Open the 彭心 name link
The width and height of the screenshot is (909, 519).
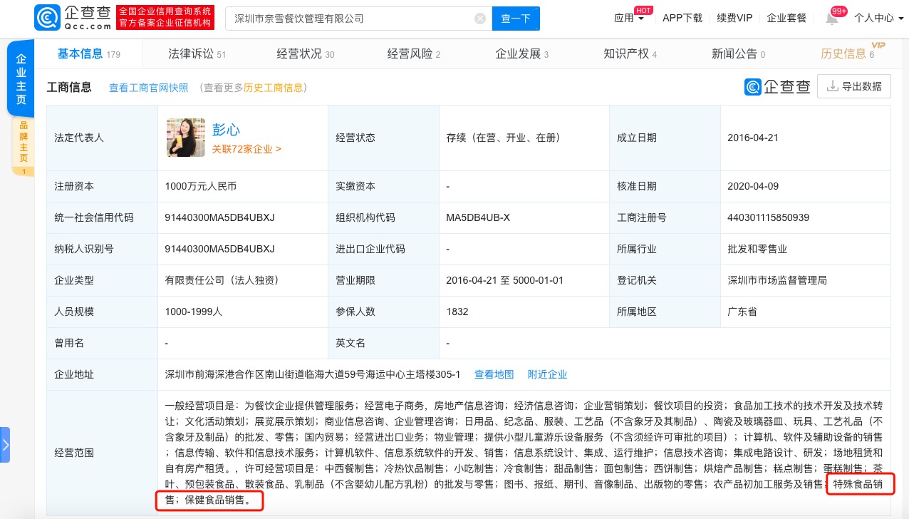(x=226, y=130)
